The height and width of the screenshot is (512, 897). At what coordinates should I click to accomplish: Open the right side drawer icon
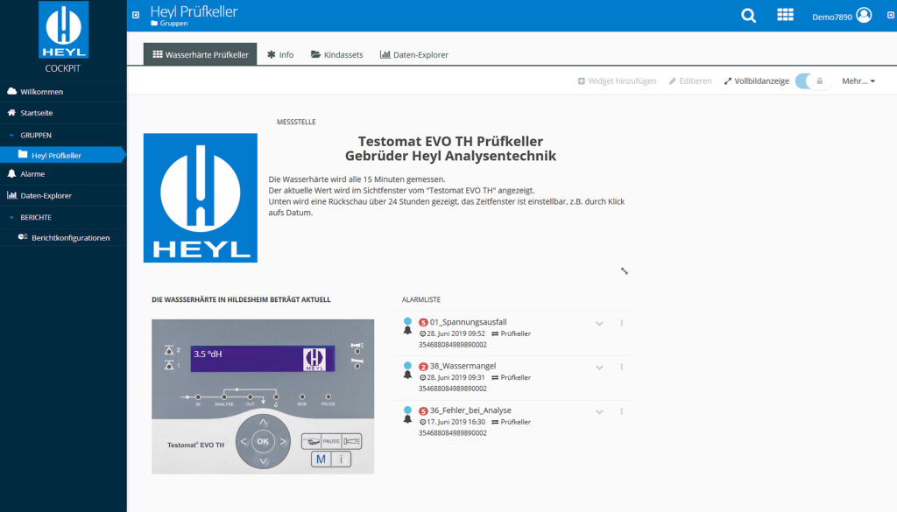point(891,15)
